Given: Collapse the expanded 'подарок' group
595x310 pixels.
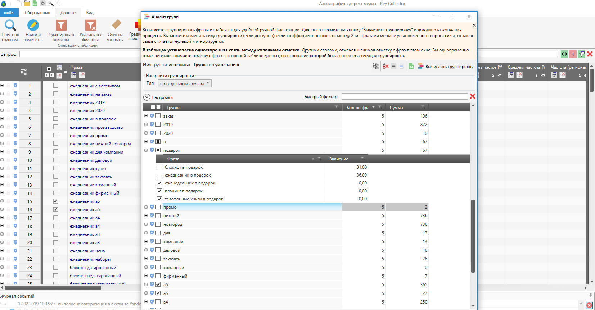Looking at the screenshot, I should (146, 150).
